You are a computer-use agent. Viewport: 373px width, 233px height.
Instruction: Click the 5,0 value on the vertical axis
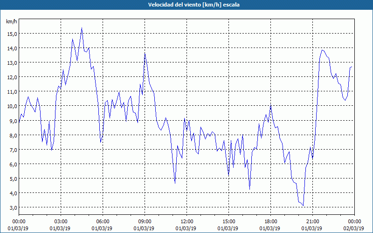click(13, 179)
